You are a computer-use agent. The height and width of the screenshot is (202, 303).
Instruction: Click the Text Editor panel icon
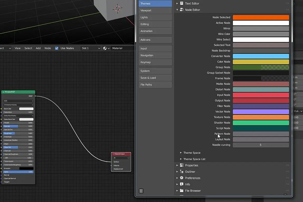[x=182, y=3]
